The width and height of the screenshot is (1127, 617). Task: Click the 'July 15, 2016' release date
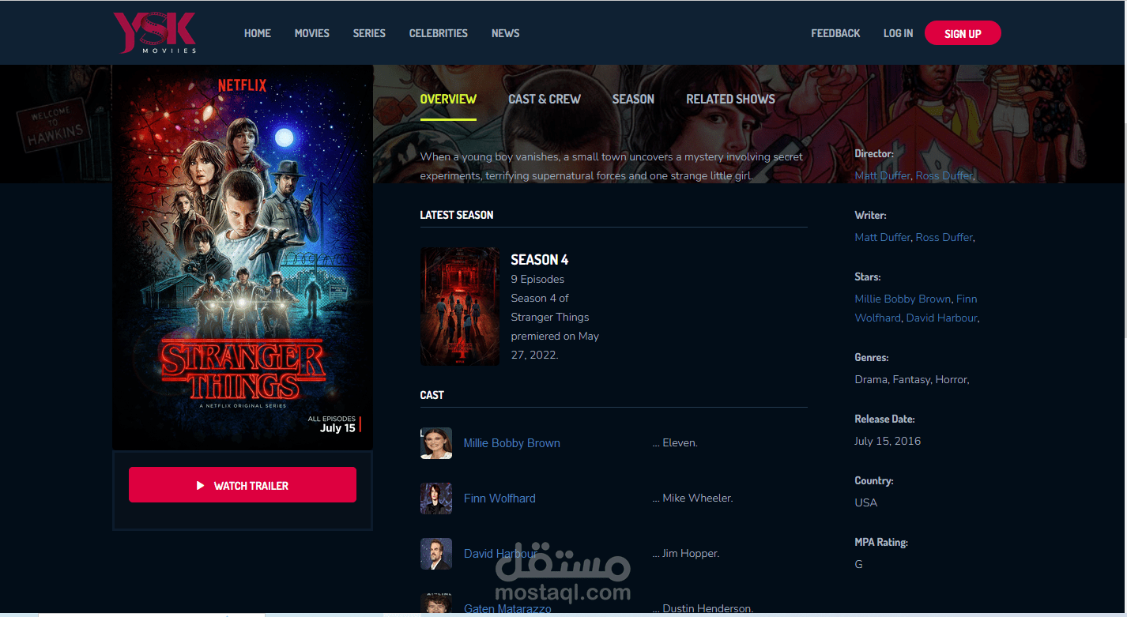(x=888, y=441)
